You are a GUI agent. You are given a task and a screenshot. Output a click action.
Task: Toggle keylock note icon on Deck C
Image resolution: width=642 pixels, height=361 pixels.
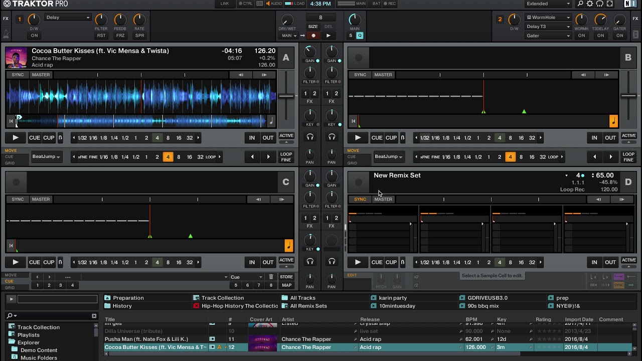[x=288, y=246]
